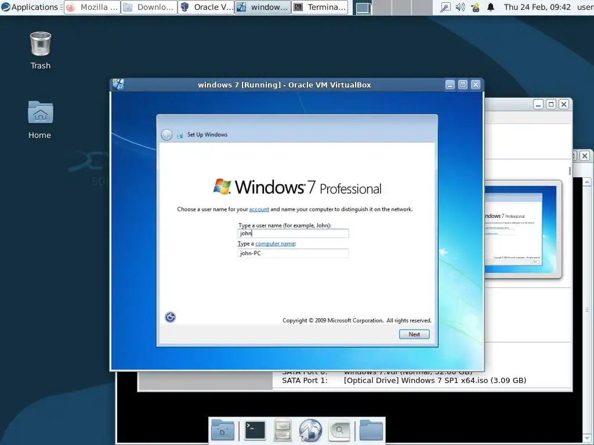Click the back arrow in Set Up Windows
Image resolution: width=594 pixels, height=445 pixels.
point(166,134)
